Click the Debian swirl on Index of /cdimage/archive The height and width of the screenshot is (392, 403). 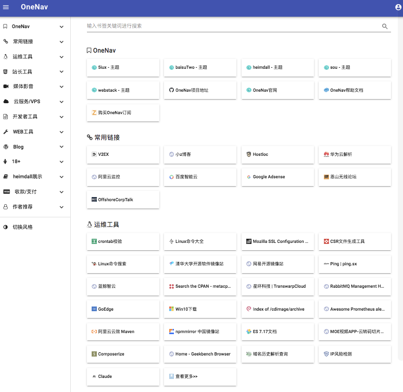[x=248, y=309]
